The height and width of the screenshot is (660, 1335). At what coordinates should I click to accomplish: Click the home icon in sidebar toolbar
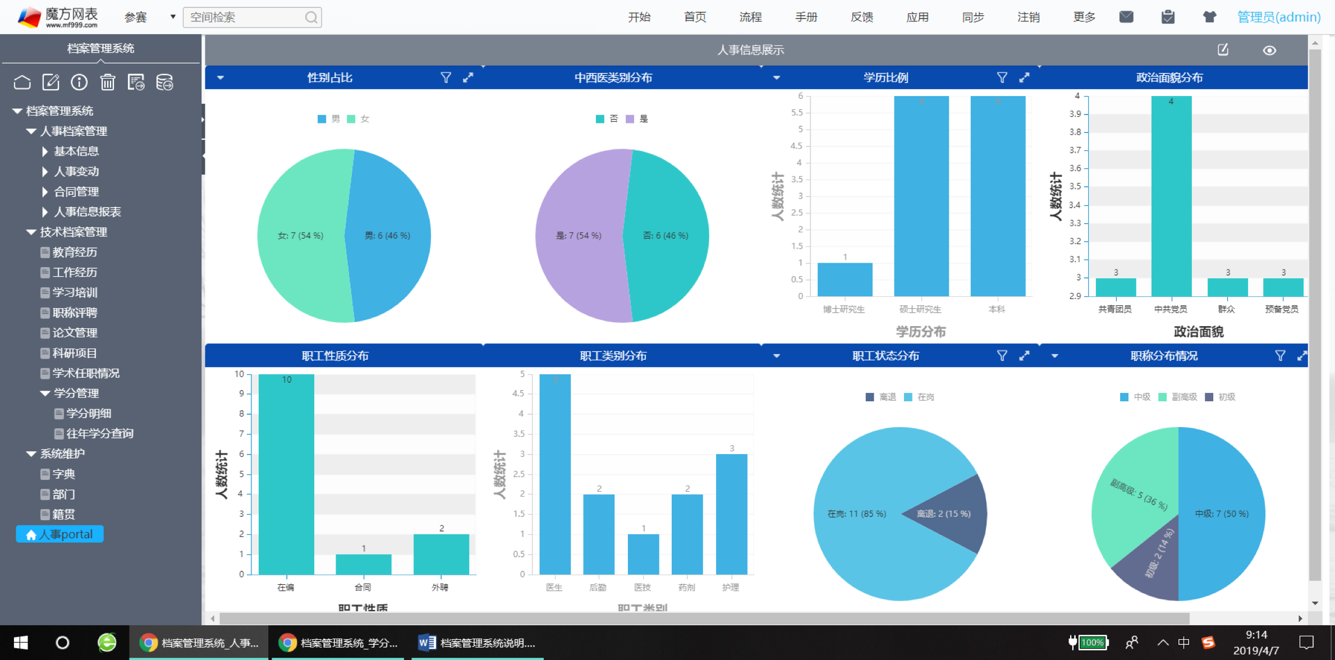[22, 82]
